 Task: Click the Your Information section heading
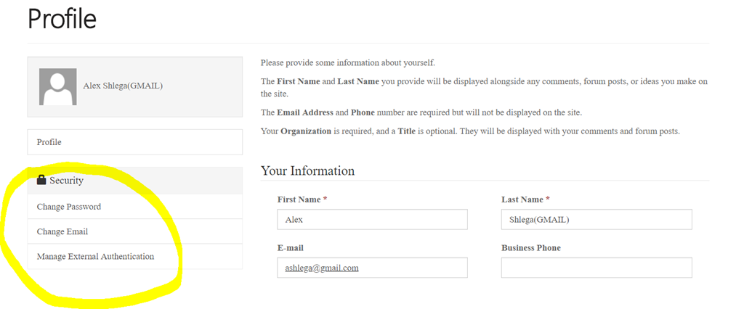click(x=307, y=170)
